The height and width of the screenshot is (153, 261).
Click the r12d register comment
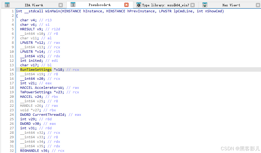(53, 29)
